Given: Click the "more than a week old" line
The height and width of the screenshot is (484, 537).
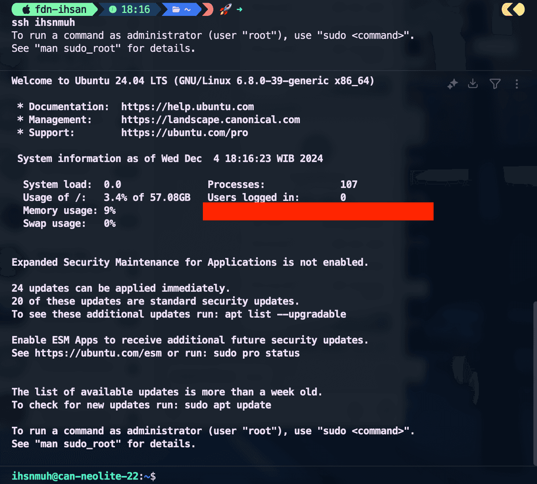Looking at the screenshot, I should [167, 392].
